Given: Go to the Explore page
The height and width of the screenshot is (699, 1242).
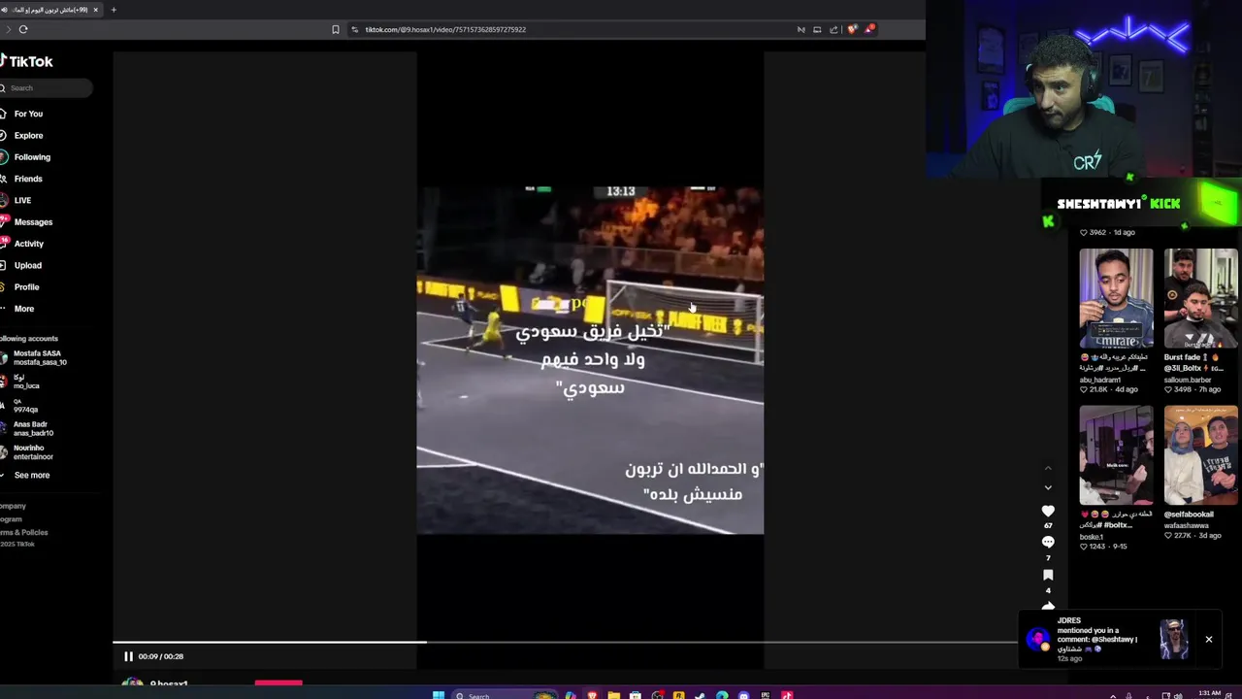Looking at the screenshot, I should (x=23, y=135).
